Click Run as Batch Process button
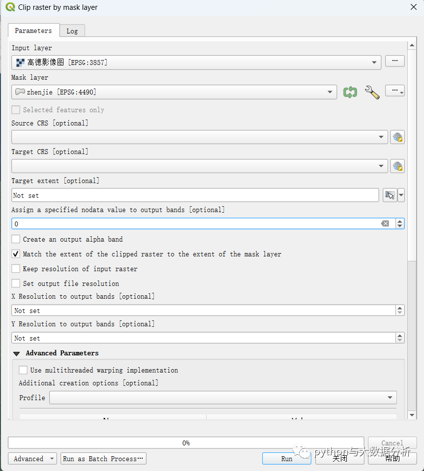Screen dimensions: 424x471 [103, 459]
